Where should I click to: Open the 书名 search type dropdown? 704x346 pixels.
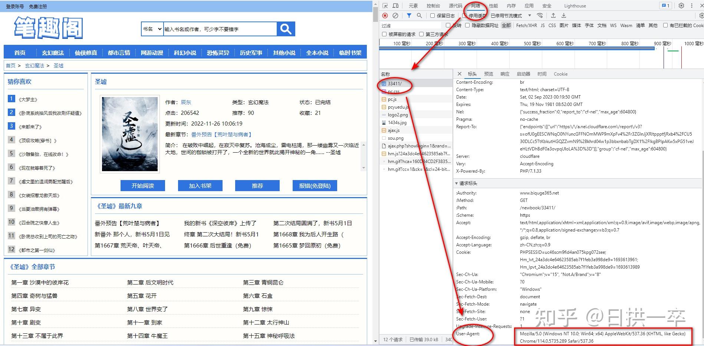pos(152,29)
